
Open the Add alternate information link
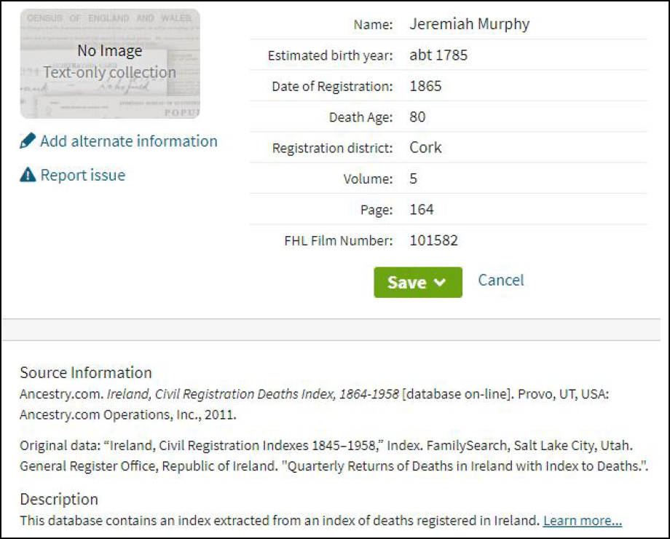[x=128, y=141]
